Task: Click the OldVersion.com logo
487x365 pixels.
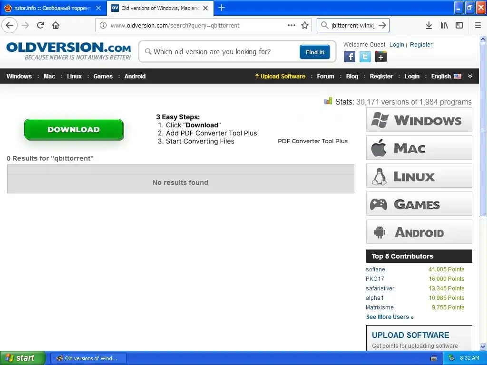Action: click(68, 50)
